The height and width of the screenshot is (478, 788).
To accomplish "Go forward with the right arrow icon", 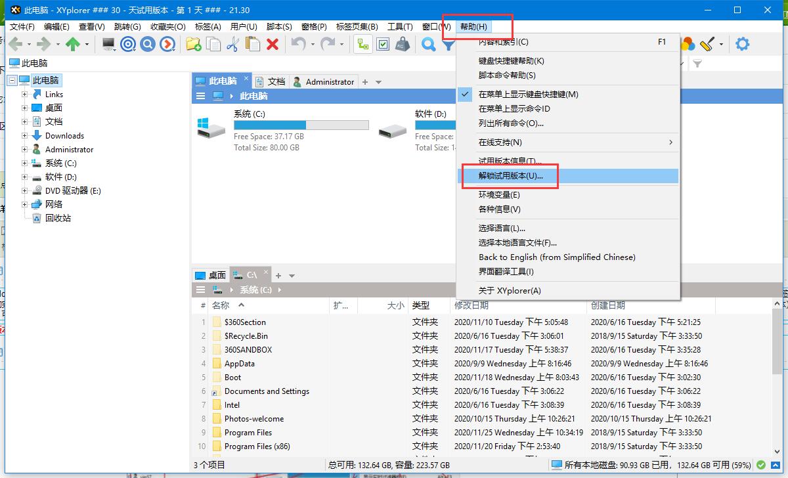I will click(x=43, y=44).
